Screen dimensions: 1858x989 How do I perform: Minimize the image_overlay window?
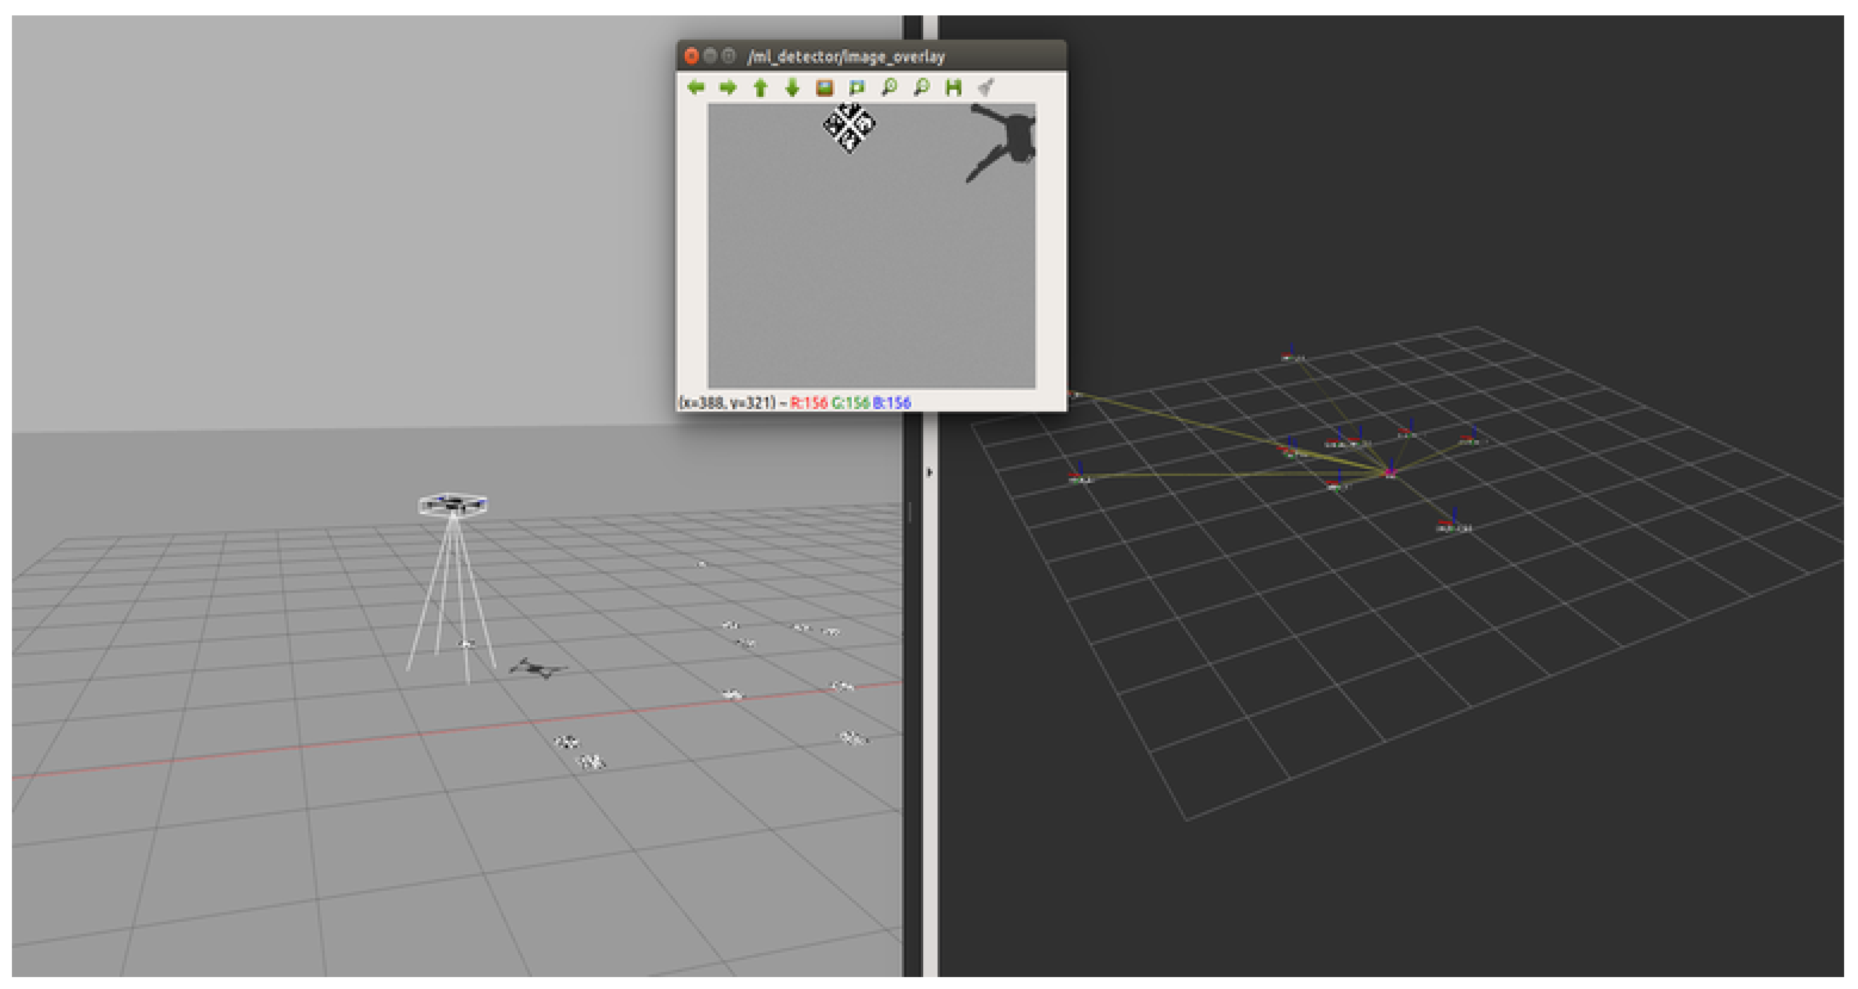point(711,56)
